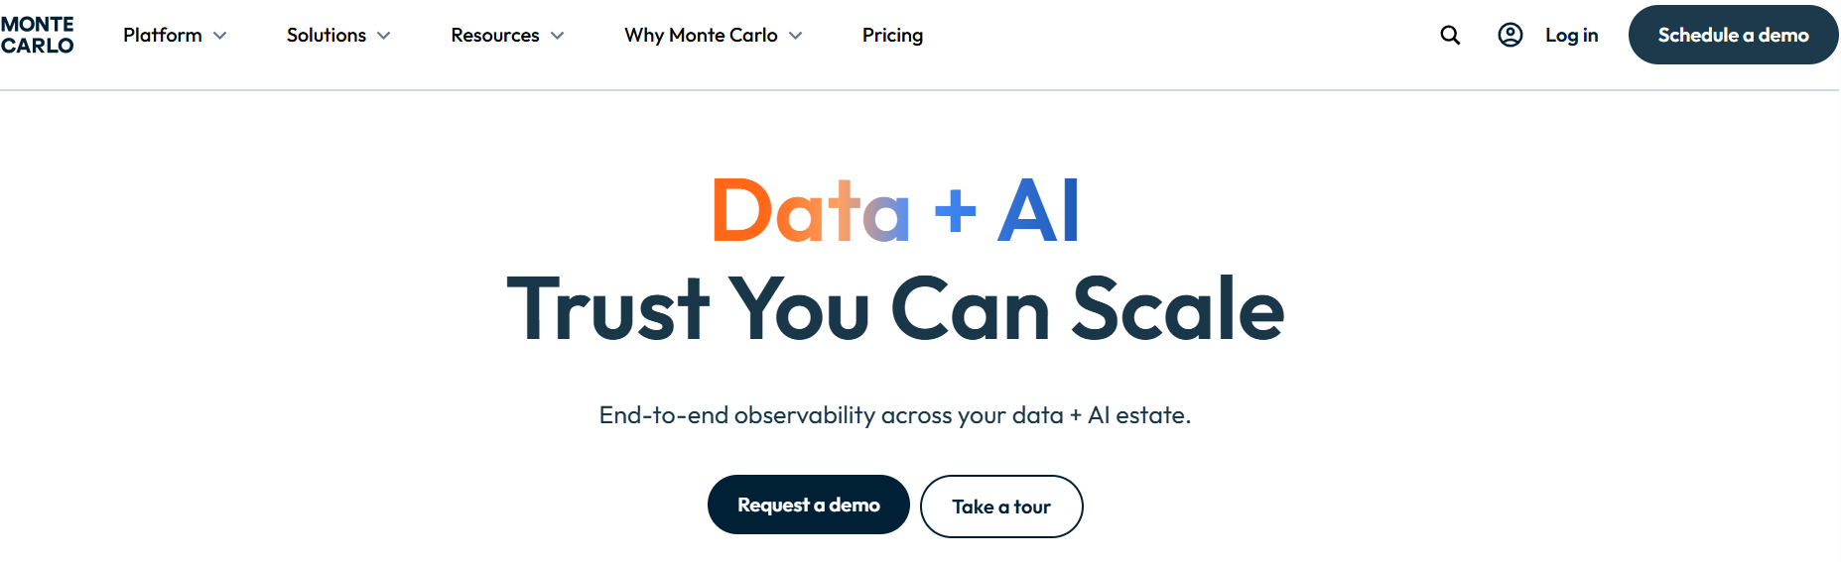The height and width of the screenshot is (562, 1841).
Task: Select the Why Monte Carlo menu label
Action: [x=701, y=36]
